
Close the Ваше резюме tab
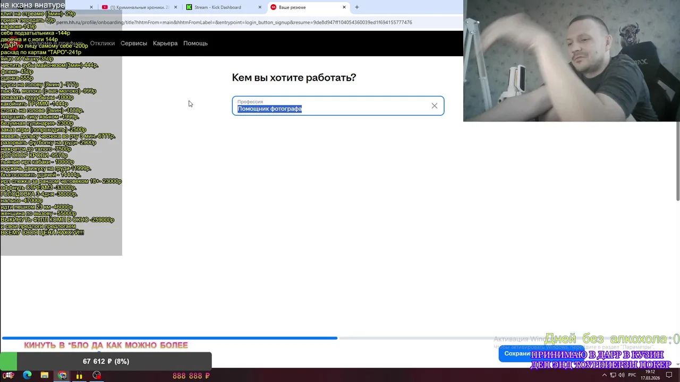pyautogui.click(x=344, y=7)
